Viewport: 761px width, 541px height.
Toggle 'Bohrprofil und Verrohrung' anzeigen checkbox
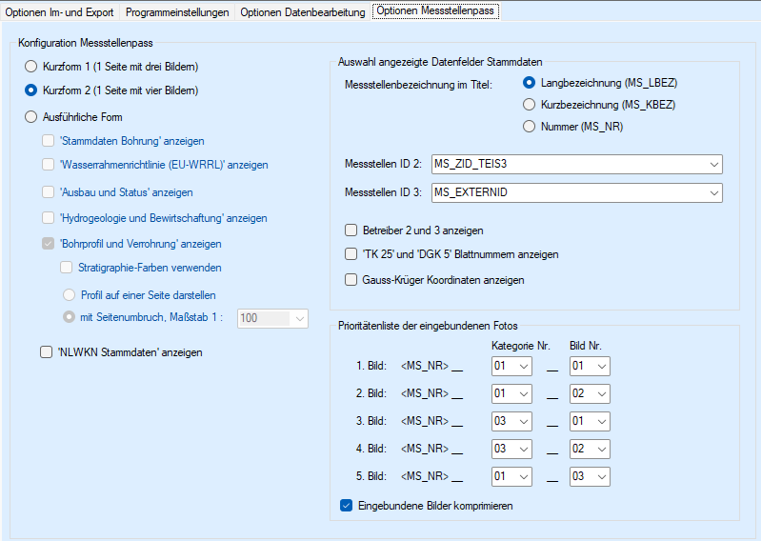48,244
